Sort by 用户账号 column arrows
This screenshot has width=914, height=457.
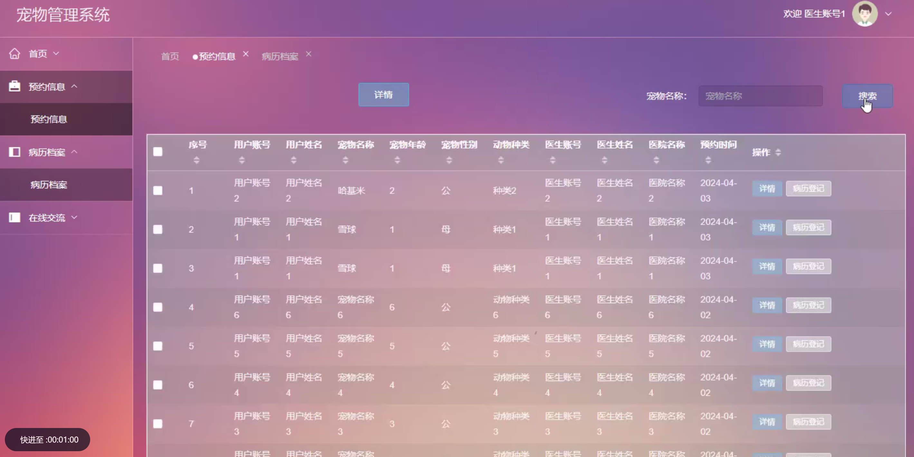coord(242,160)
